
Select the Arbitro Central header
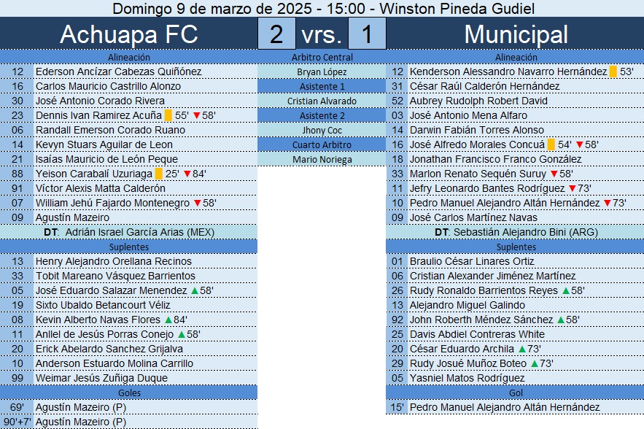(x=322, y=57)
